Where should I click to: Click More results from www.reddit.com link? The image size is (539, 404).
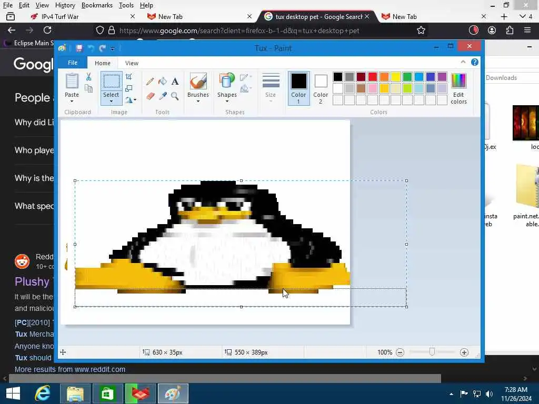[70, 369]
